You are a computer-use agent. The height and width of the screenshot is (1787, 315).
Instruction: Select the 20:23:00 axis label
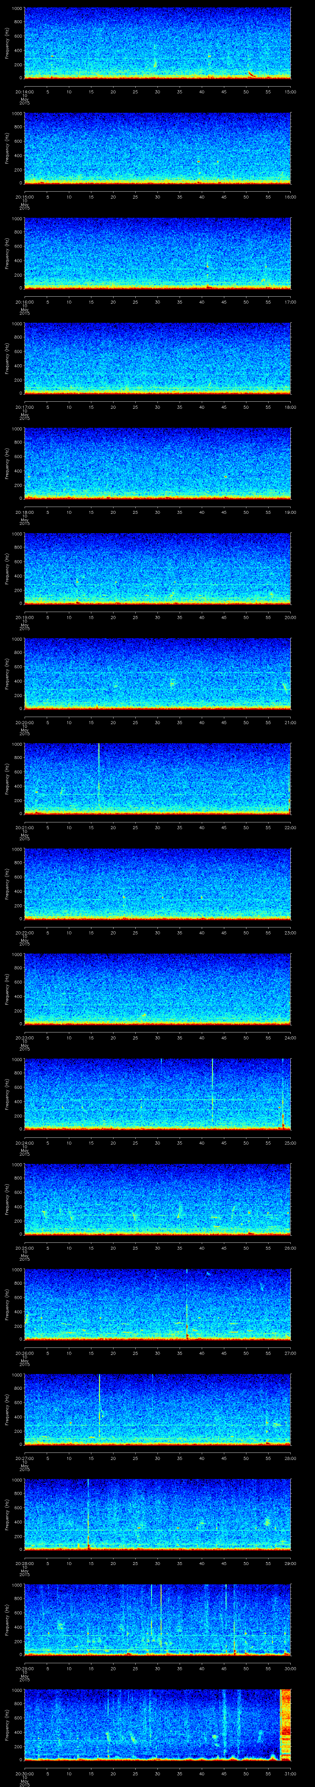pyautogui.click(x=24, y=1038)
